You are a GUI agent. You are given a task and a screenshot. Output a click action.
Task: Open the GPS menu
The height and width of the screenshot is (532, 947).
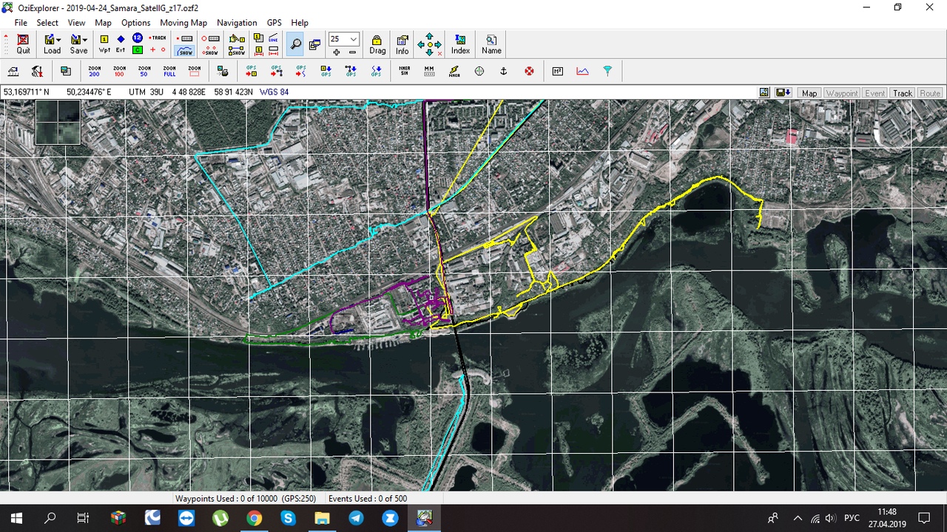274,23
